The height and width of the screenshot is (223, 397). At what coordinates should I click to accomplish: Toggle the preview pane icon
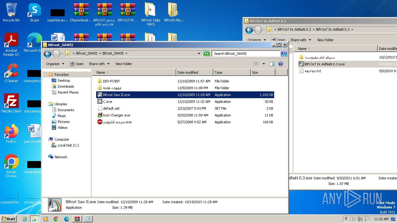[272, 64]
